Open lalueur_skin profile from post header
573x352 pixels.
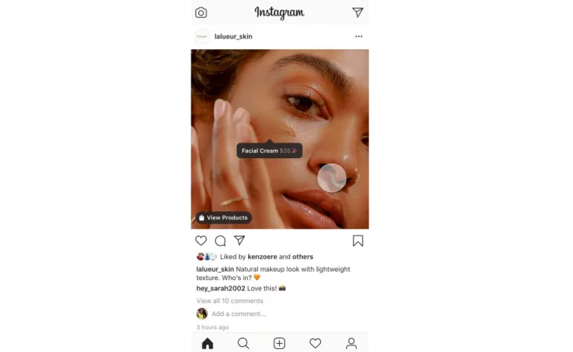(233, 36)
